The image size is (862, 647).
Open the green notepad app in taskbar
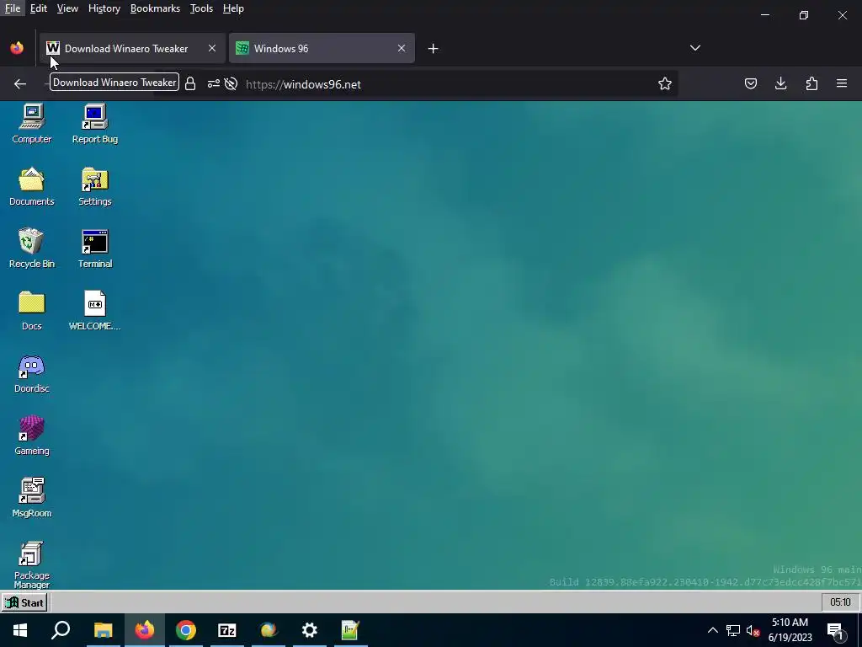click(x=350, y=630)
